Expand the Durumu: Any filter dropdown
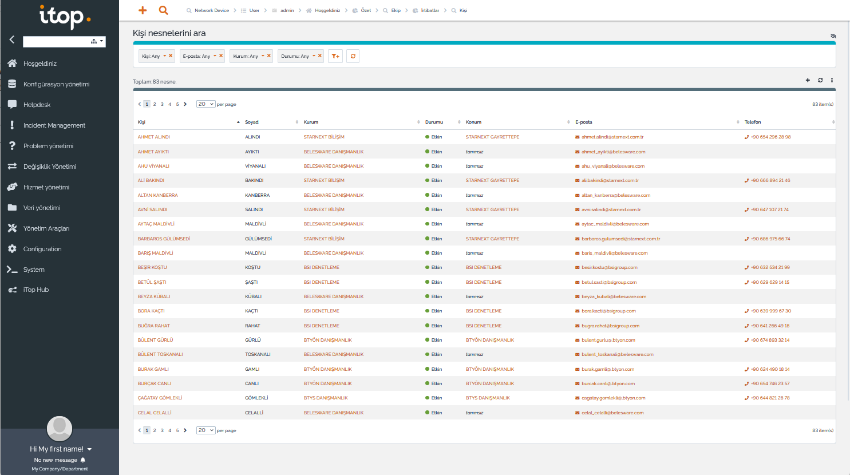Screen dimensions: 850x475 pyautogui.click(x=314, y=56)
